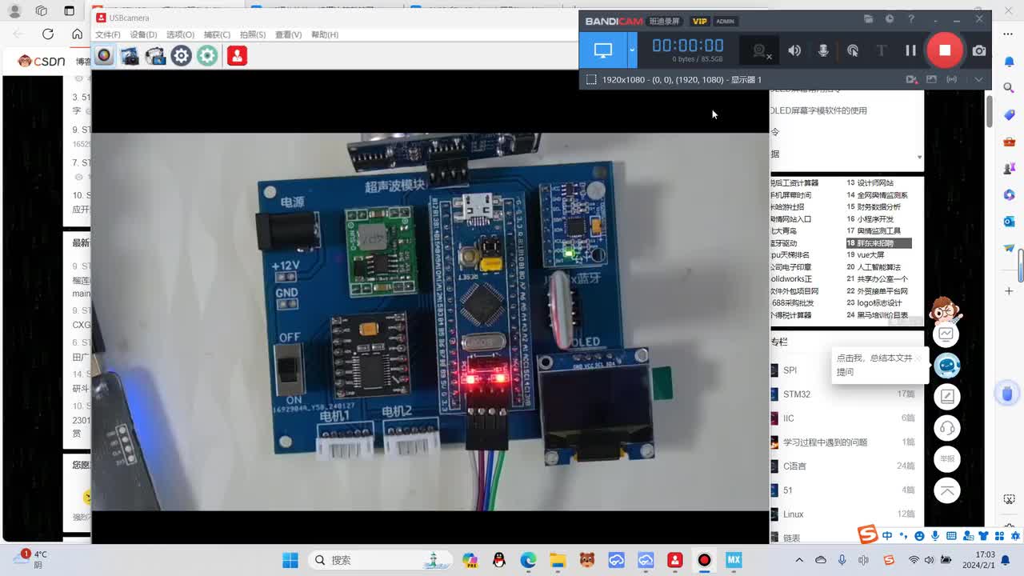Go to the browser home page
The image size is (1024, 576).
pos(77,34)
